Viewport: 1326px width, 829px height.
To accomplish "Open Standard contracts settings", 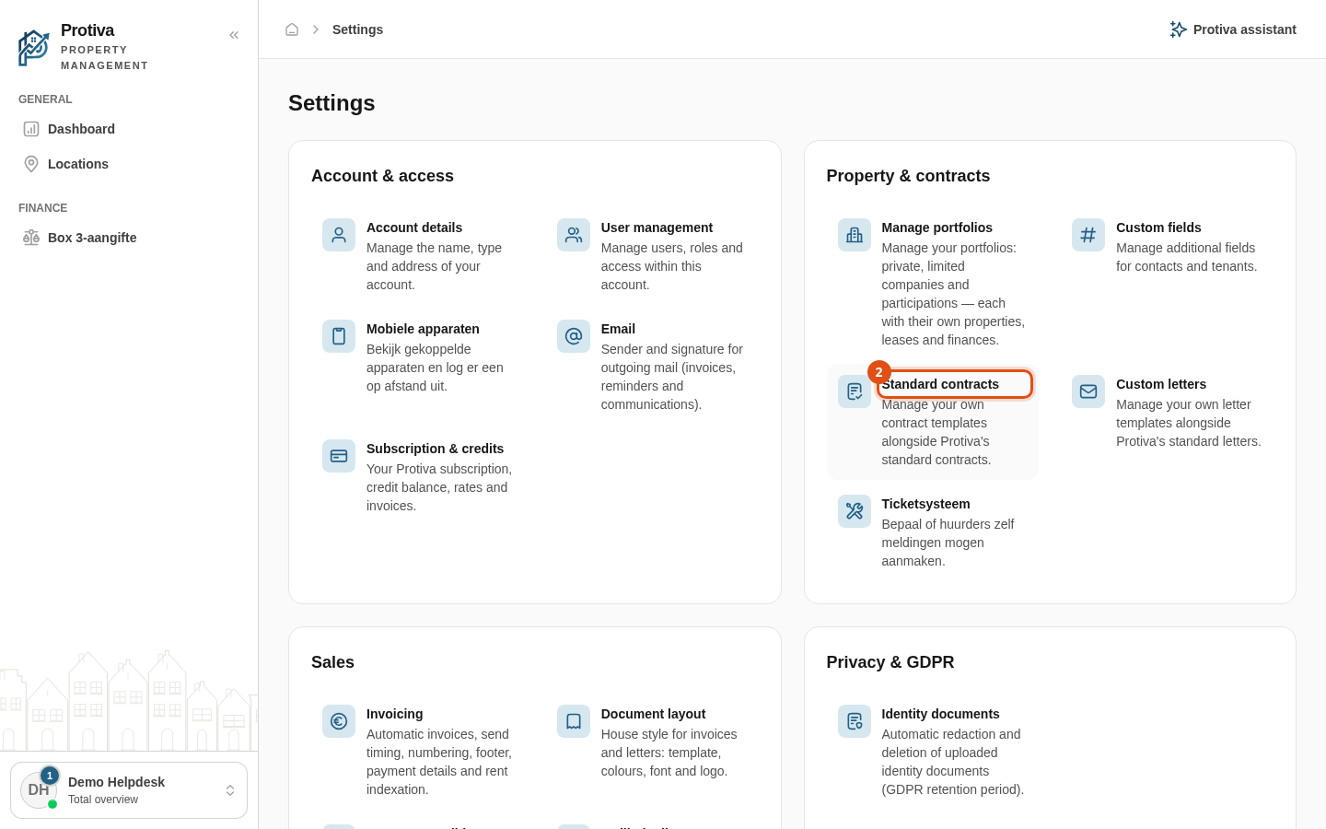I will 940,384.
